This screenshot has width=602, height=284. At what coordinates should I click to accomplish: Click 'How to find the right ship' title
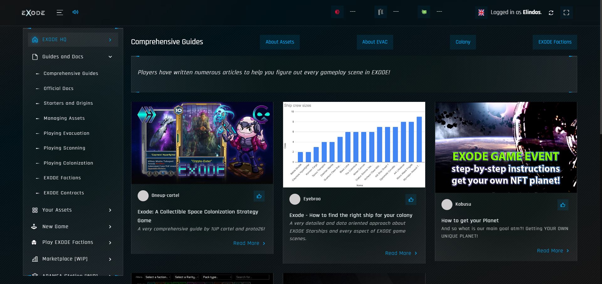351,215
